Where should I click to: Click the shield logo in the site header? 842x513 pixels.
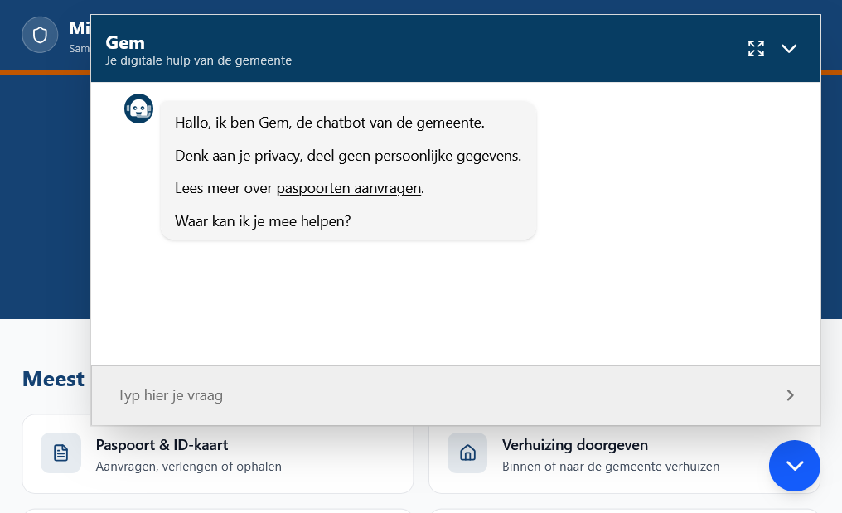click(39, 35)
